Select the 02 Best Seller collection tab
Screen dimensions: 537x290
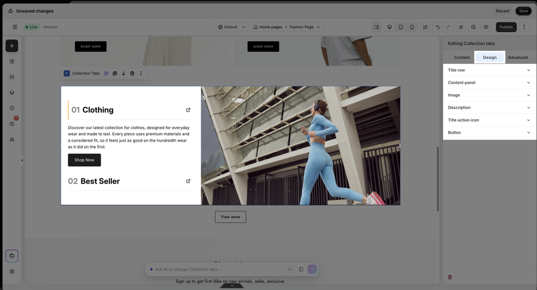tap(130, 181)
